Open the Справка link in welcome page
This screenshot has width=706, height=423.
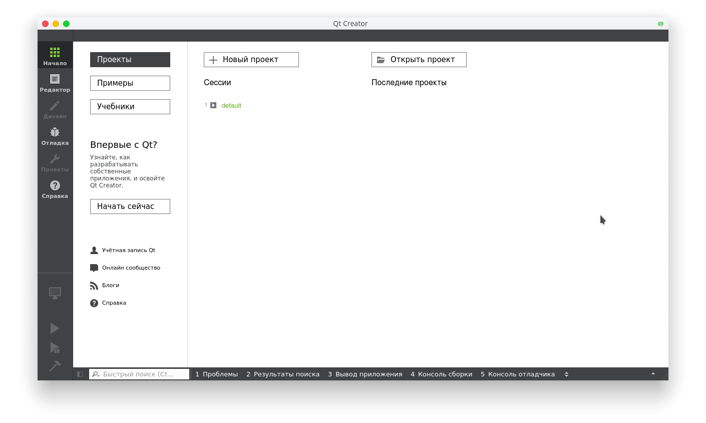(x=109, y=303)
